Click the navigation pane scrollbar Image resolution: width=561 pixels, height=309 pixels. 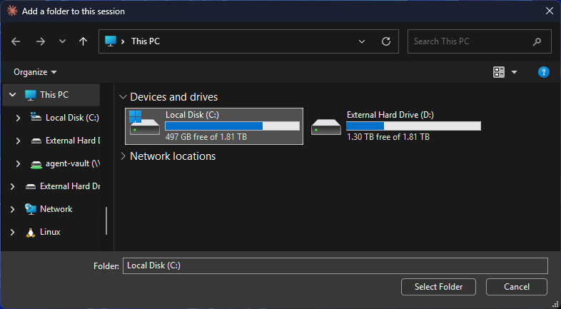[x=106, y=221]
